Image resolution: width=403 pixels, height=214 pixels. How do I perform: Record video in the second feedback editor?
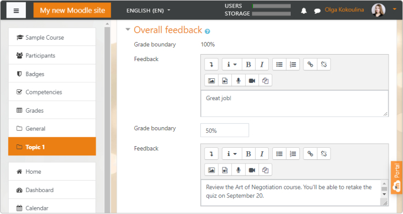252,170
